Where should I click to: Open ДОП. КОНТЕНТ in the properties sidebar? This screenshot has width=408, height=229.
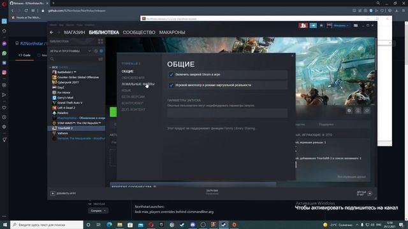point(133,109)
